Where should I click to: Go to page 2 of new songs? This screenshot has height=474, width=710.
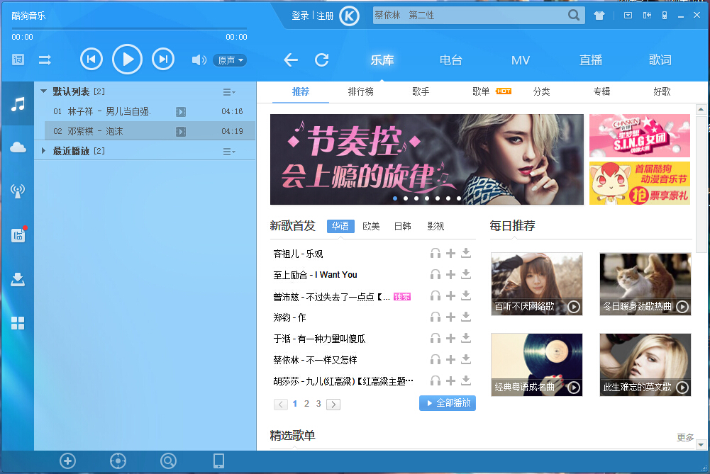pyautogui.click(x=306, y=403)
